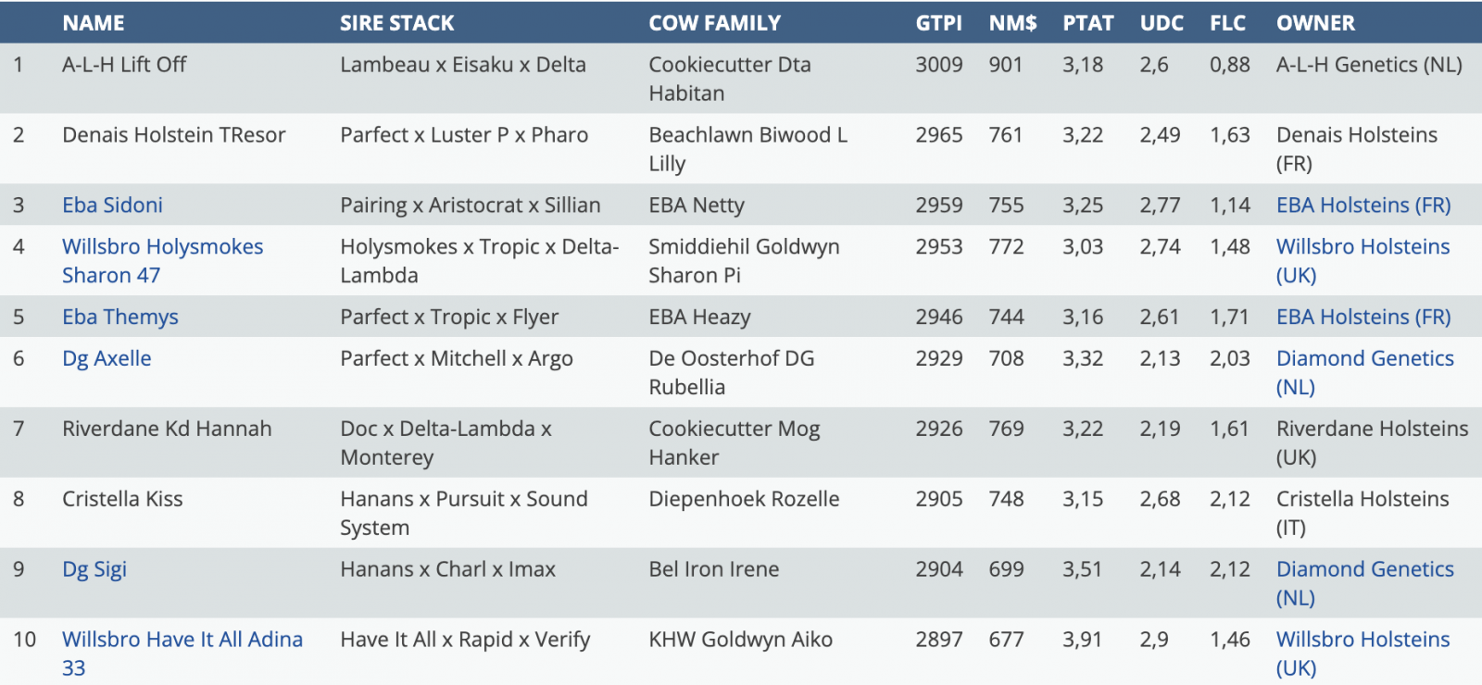Image resolution: width=1482 pixels, height=685 pixels.
Task: Select the COW FAMILY column header
Action: (714, 23)
